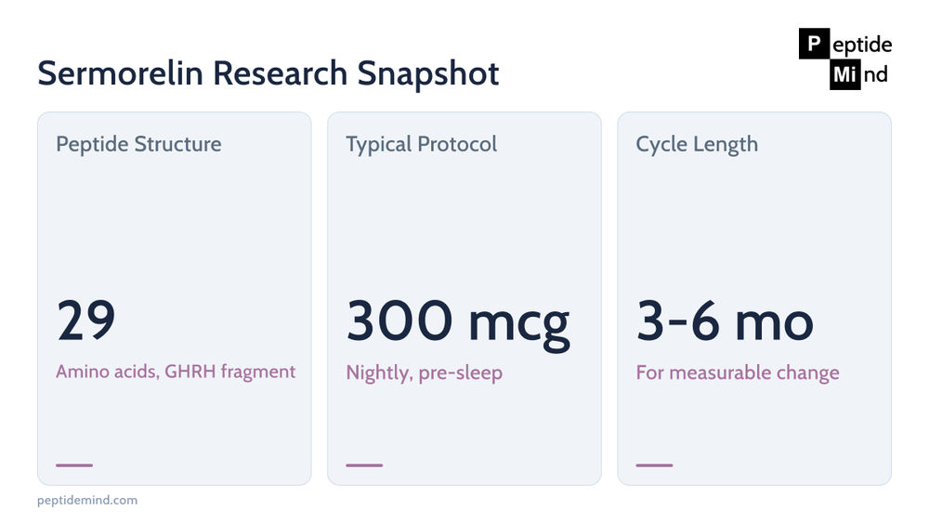This screenshot has height=523, width=929.
Task: Click purple accent bar in Cycle Length card
Action: click(654, 465)
